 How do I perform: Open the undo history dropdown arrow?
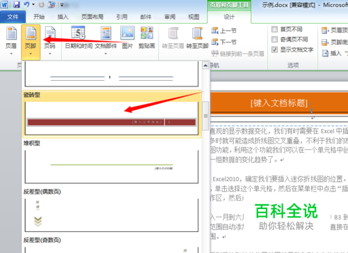tap(33, 4)
